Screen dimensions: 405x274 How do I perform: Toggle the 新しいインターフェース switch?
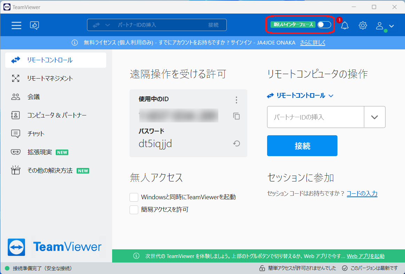(324, 25)
